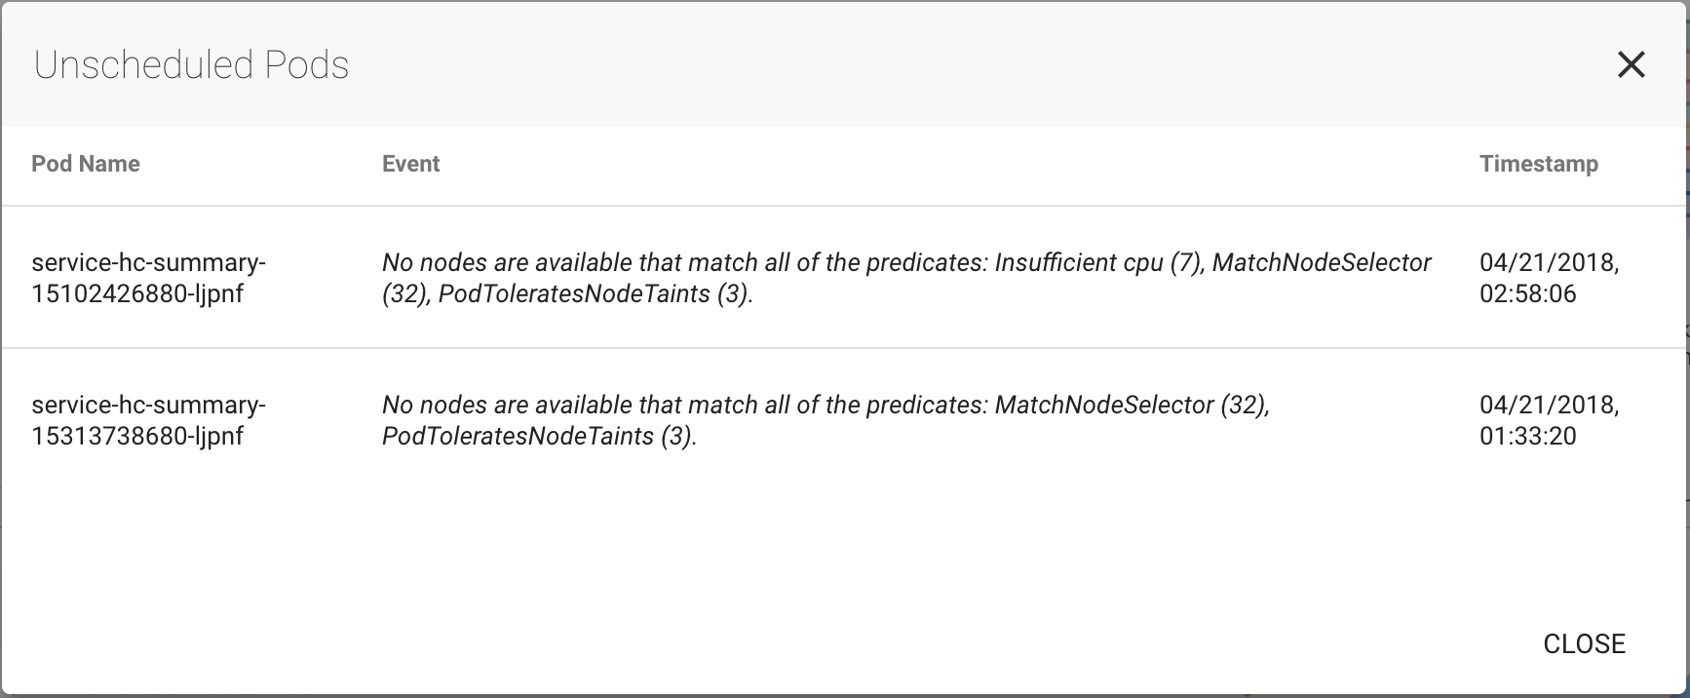Click the '15313738680-ljpnf' pod name suffix
The width and height of the screenshot is (1690, 698).
tap(137, 437)
